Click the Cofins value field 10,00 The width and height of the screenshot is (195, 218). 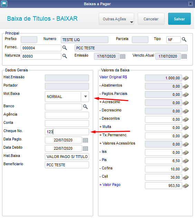click(164, 169)
